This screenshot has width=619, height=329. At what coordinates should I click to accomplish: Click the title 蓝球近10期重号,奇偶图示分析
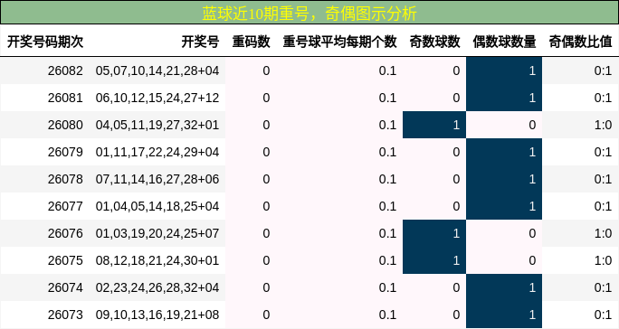click(x=309, y=14)
